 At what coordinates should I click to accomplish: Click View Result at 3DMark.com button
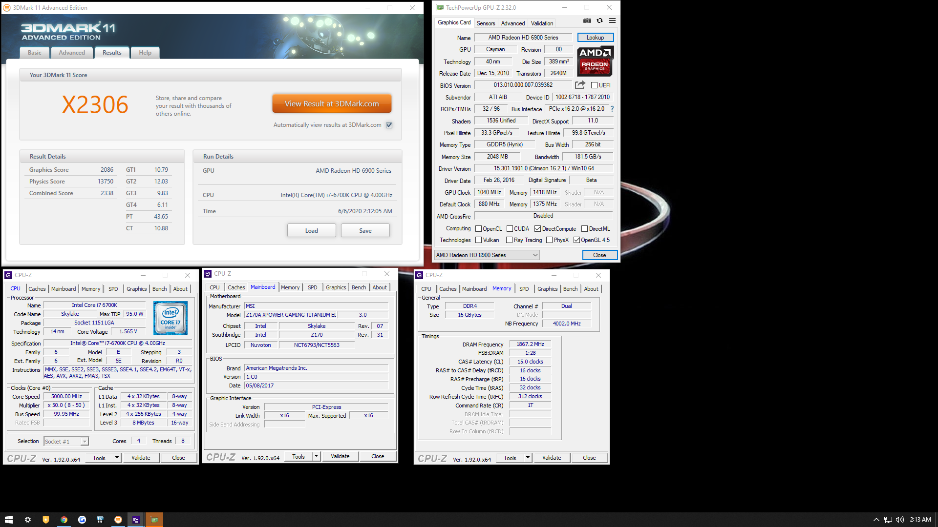332,104
